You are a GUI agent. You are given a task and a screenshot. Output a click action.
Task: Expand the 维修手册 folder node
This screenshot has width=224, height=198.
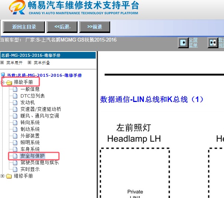2,176
